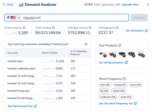
Task: Show info for Word Frequency section
Action: click(124, 79)
